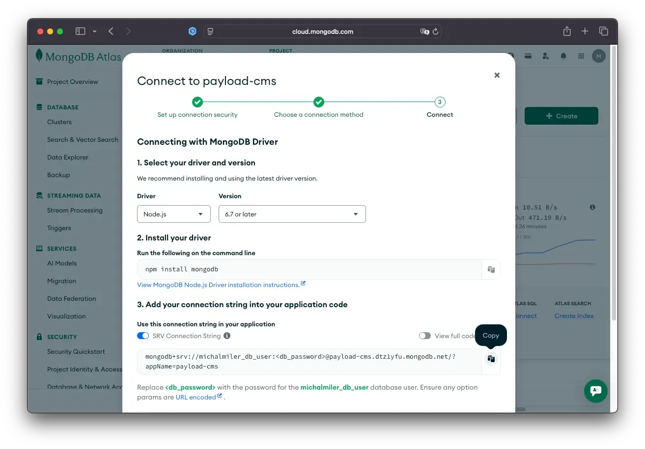Open the invite user icon in header

[x=546, y=56]
